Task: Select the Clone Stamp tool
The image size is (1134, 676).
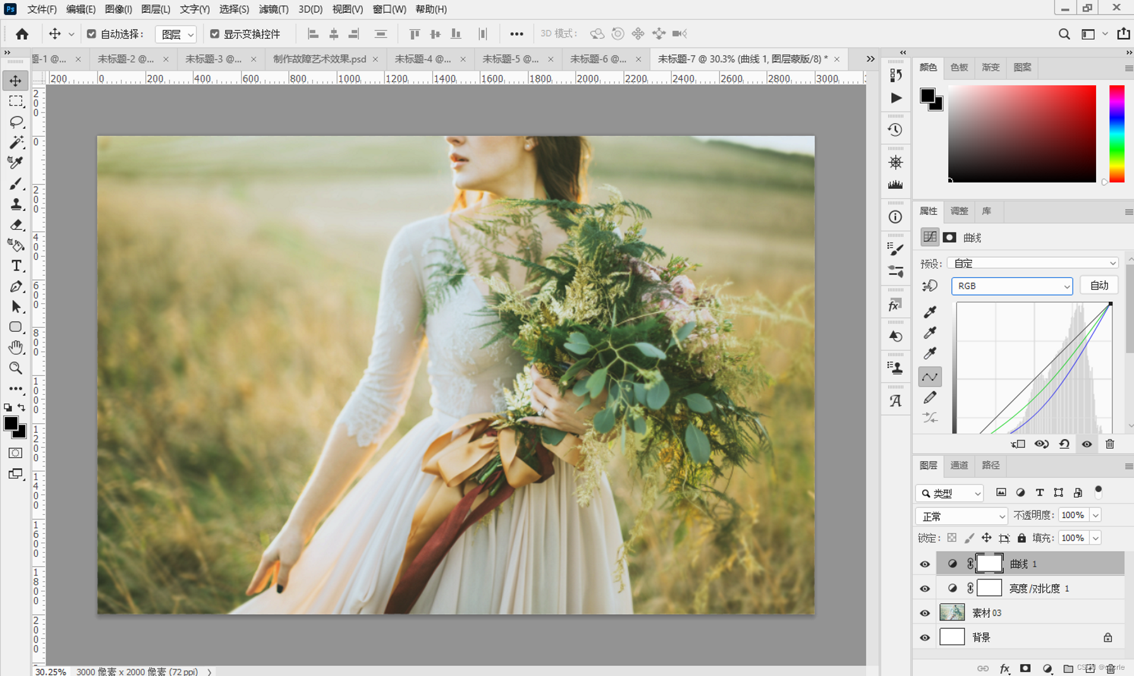Action: click(x=16, y=204)
